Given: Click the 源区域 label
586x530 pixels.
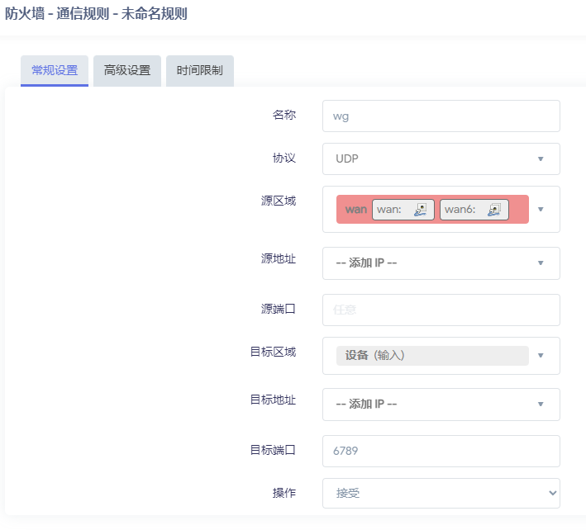Looking at the screenshot, I should 279,201.
